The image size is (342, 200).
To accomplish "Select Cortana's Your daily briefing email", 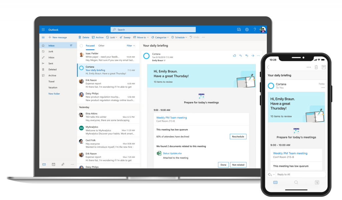I will click(x=109, y=70).
